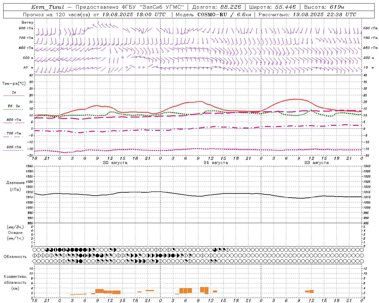Click the Тем-ра(°C) axis title
Image resolution: width=379 pixels, height=303 pixels.
click(x=14, y=84)
